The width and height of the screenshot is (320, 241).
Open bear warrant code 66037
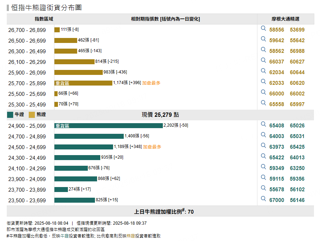coord(277,61)
